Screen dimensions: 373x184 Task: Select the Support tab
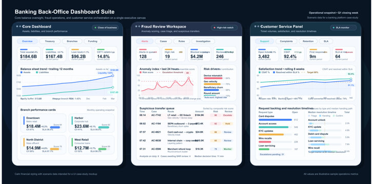pos(264,41)
